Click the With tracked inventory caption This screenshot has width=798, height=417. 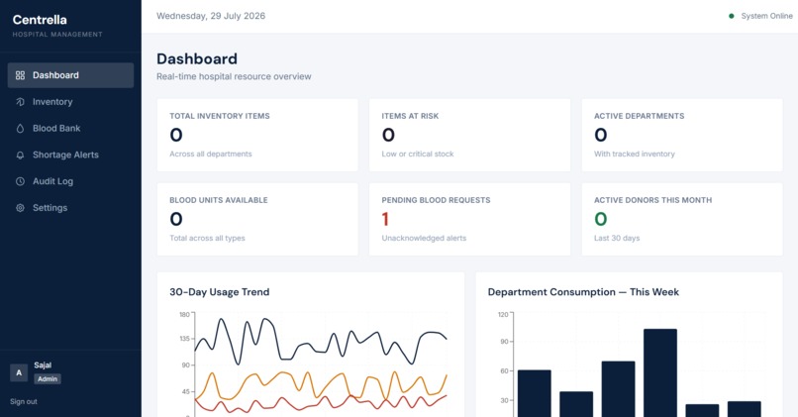(x=634, y=154)
